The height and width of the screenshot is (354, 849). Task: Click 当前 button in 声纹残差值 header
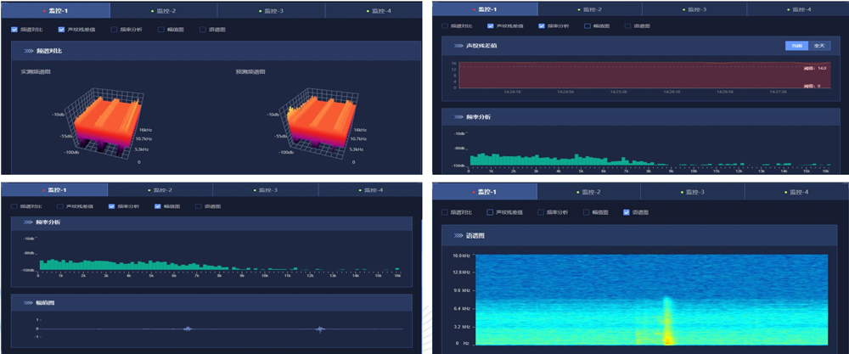[x=796, y=46]
